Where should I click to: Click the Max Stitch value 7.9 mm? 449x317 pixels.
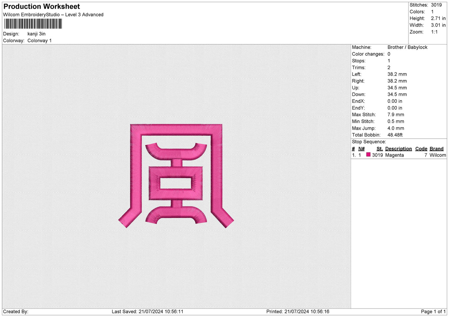click(x=396, y=115)
